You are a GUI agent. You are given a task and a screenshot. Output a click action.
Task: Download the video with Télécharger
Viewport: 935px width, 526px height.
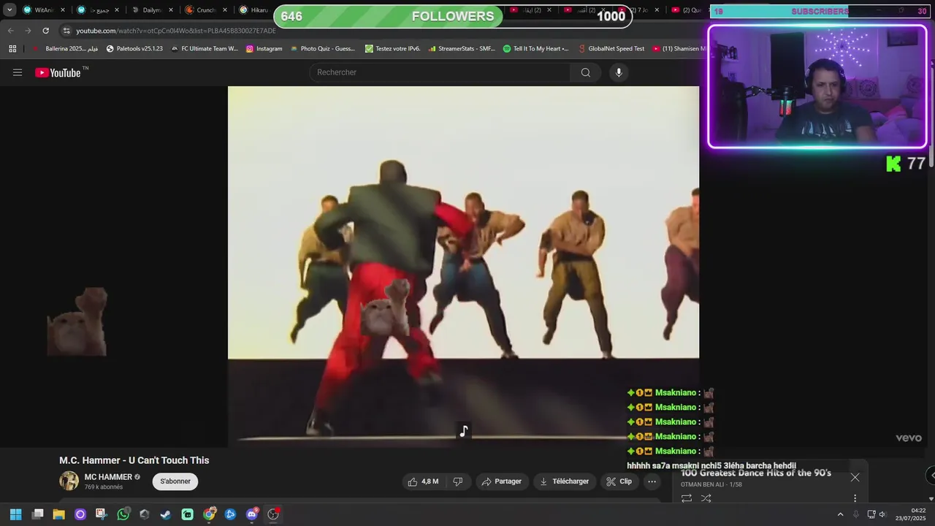pyautogui.click(x=564, y=481)
